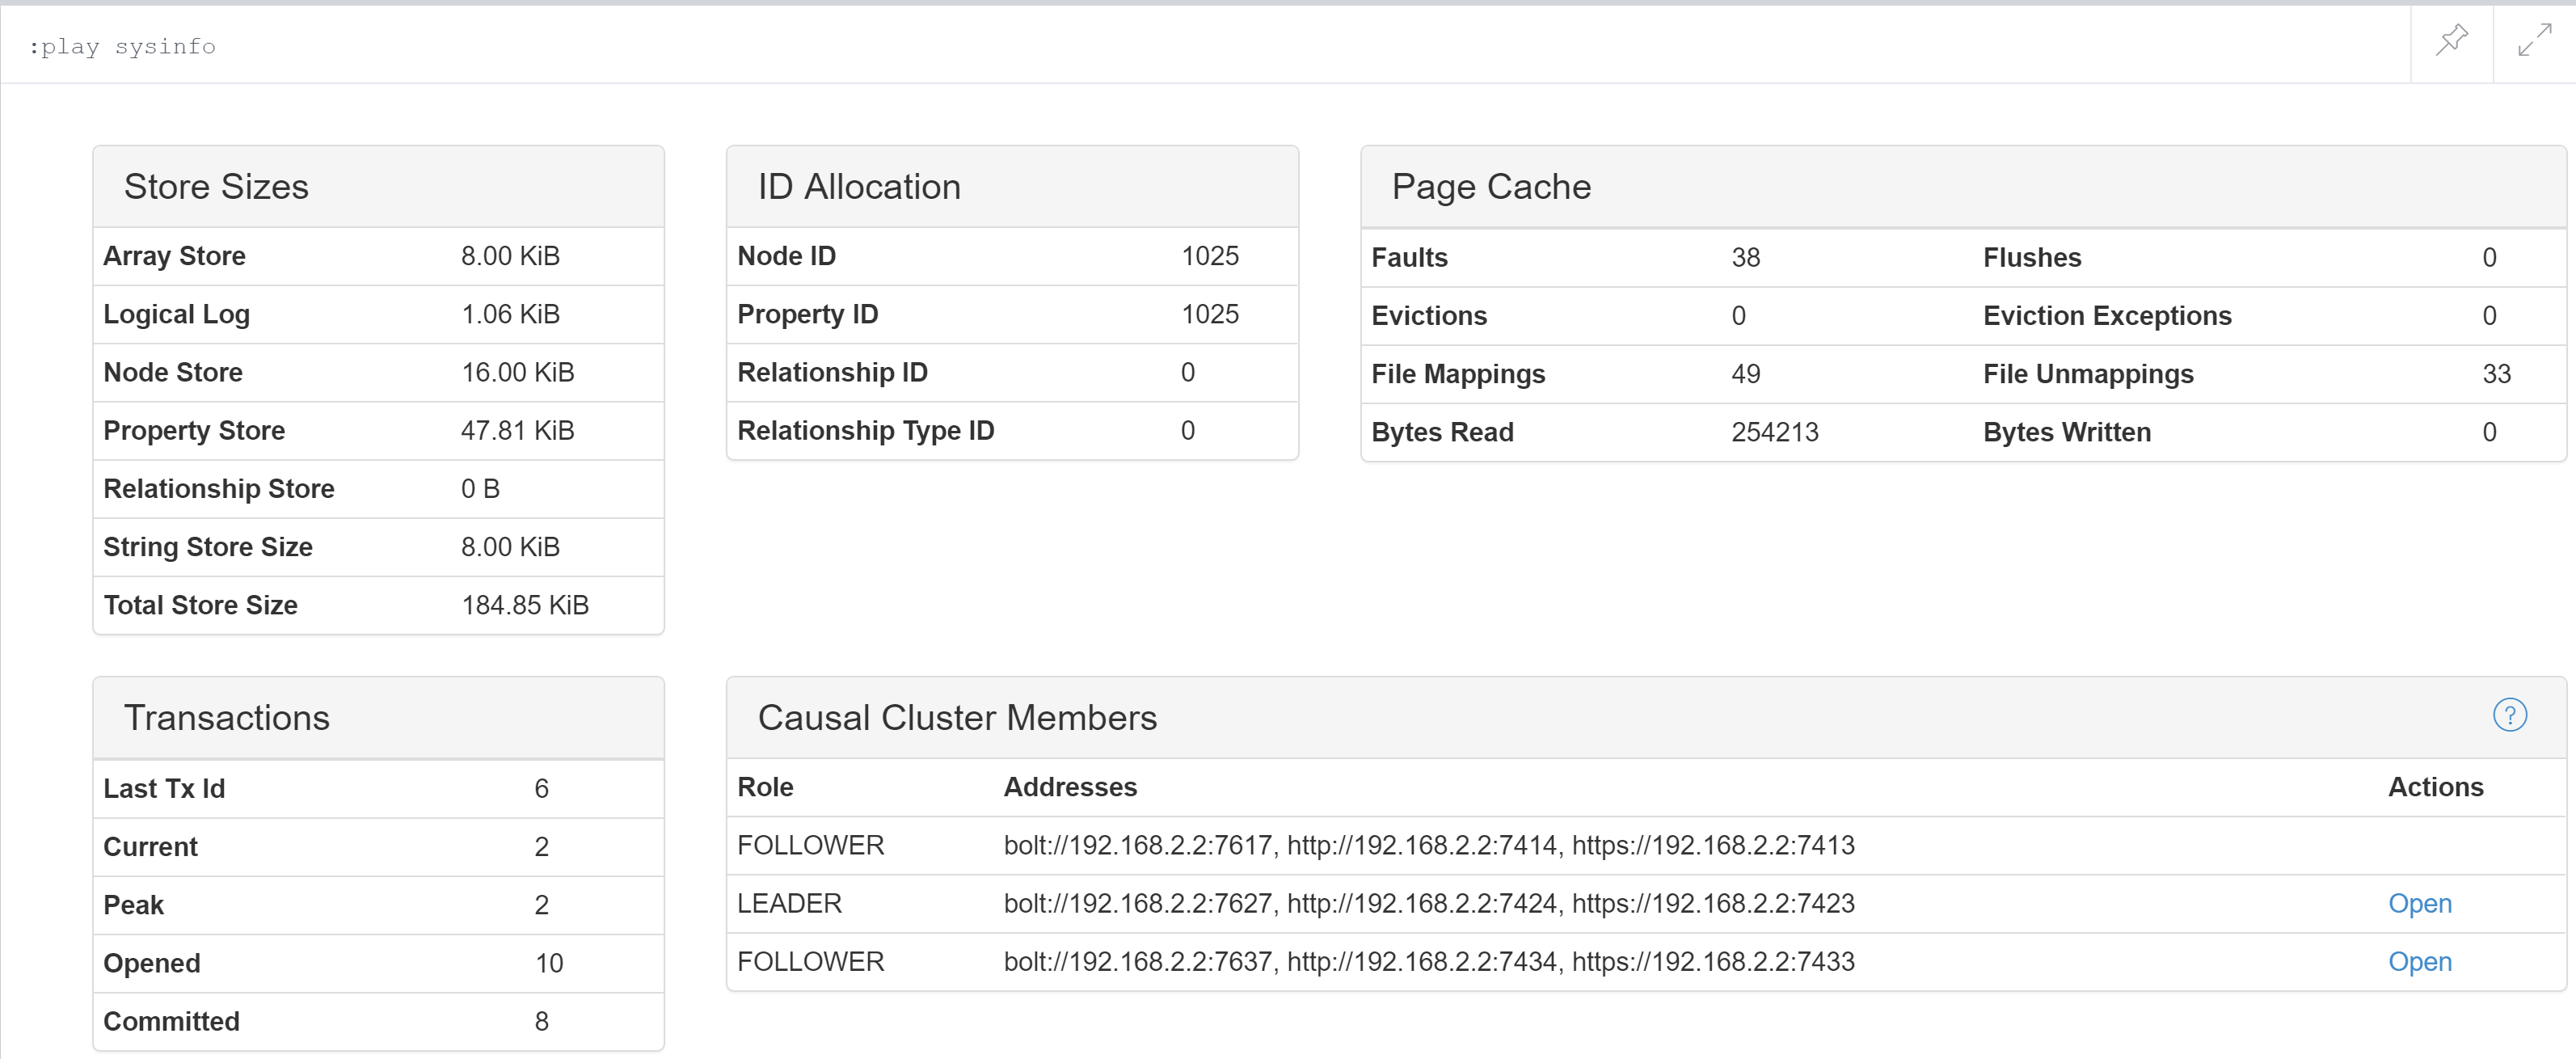Click the Eviction Exceptions label
Image resolution: width=2576 pixels, height=1059 pixels.
2107,315
